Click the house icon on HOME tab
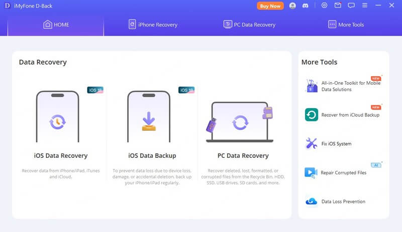 point(48,25)
